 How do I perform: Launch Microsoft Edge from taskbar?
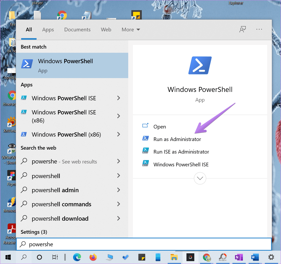77,257
